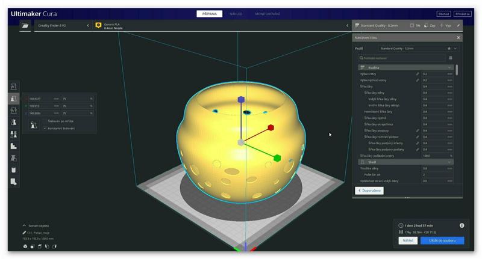The width and height of the screenshot is (482, 259).
Task: Click the star icon next to profile name
Action: tap(449, 49)
